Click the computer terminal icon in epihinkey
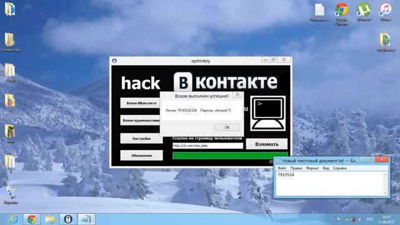 (x=268, y=113)
